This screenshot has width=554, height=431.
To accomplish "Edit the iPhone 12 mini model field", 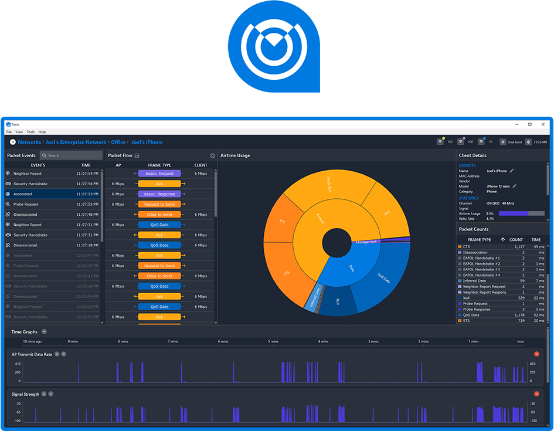I will (x=514, y=186).
